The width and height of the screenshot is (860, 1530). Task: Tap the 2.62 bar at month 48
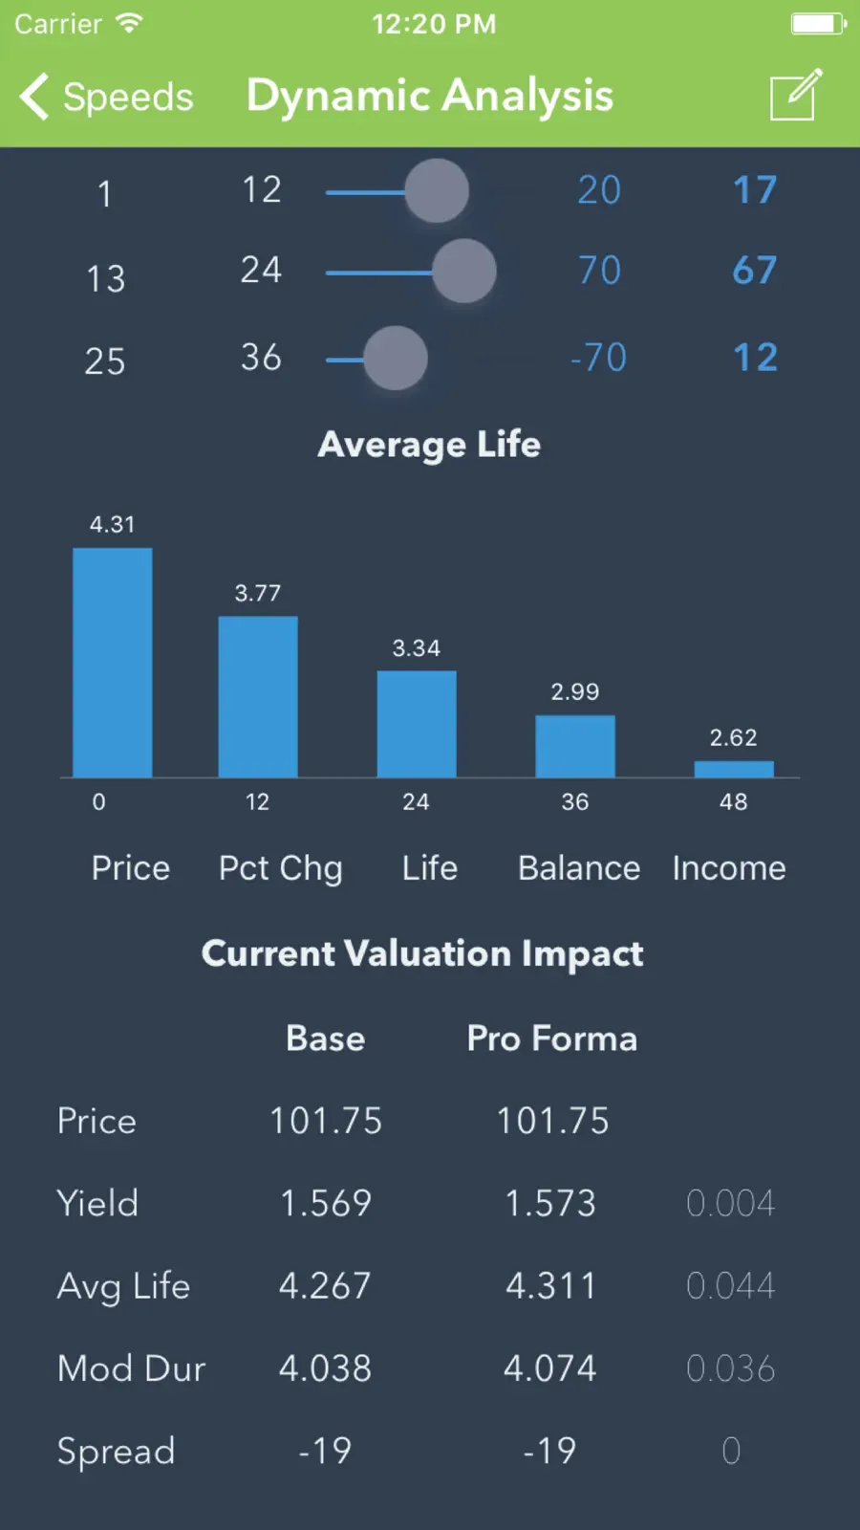point(734,770)
